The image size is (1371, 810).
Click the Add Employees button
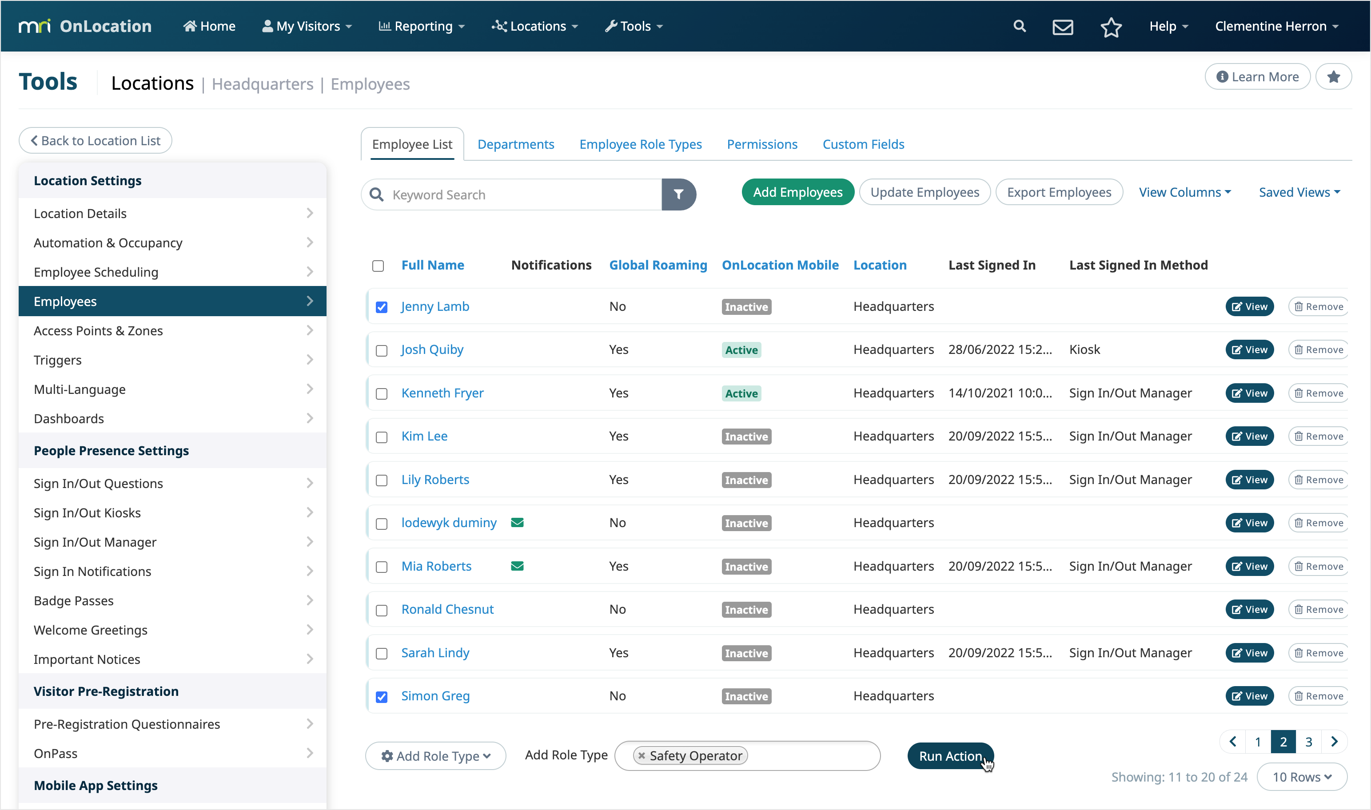pos(797,191)
